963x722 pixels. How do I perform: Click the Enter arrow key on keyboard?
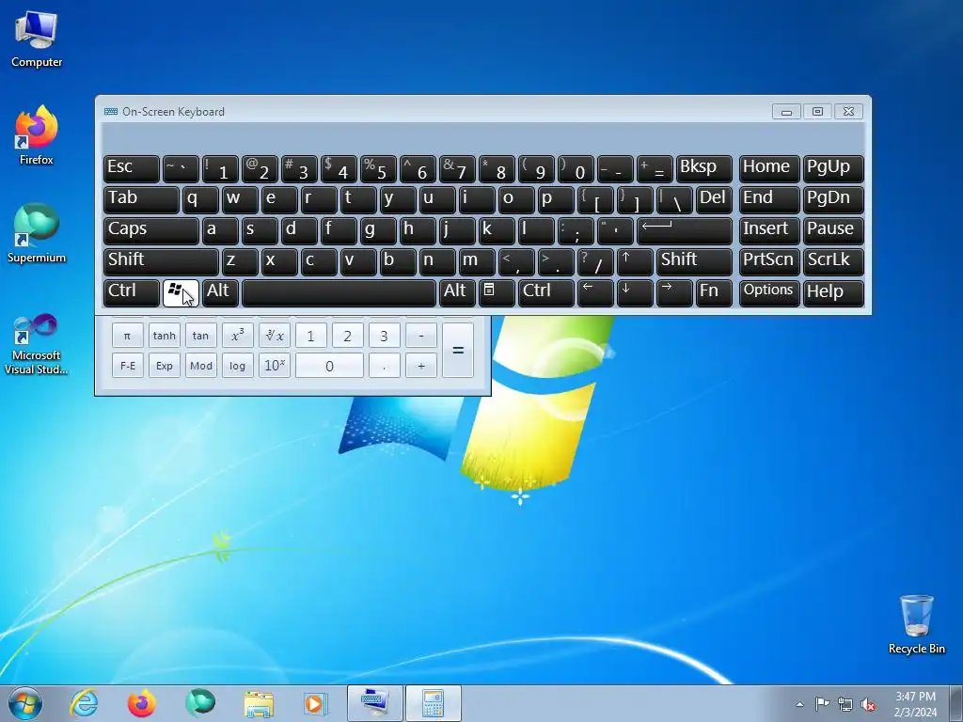(685, 231)
